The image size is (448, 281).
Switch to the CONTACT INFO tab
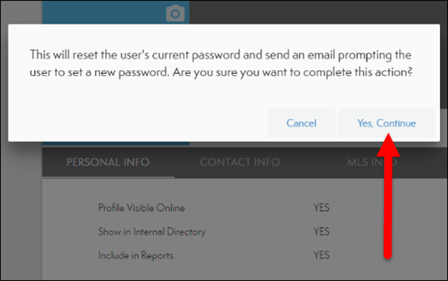(x=240, y=162)
